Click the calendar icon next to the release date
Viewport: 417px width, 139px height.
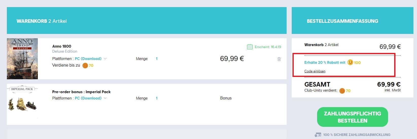coord(250,47)
